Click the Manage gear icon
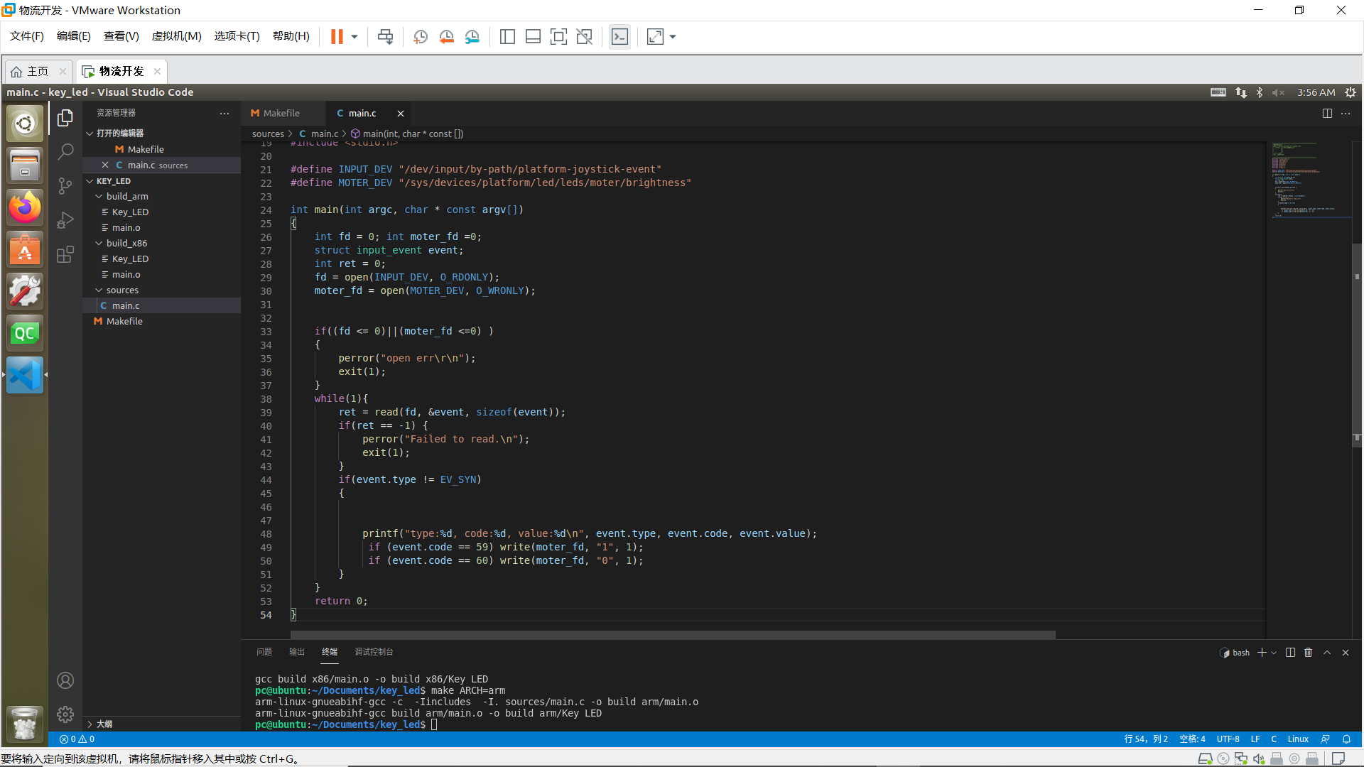Viewport: 1364px width, 767px height. pyautogui.click(x=65, y=714)
